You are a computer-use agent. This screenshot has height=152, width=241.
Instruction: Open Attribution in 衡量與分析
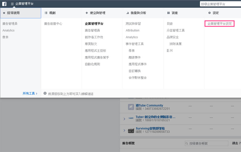tap(133, 30)
